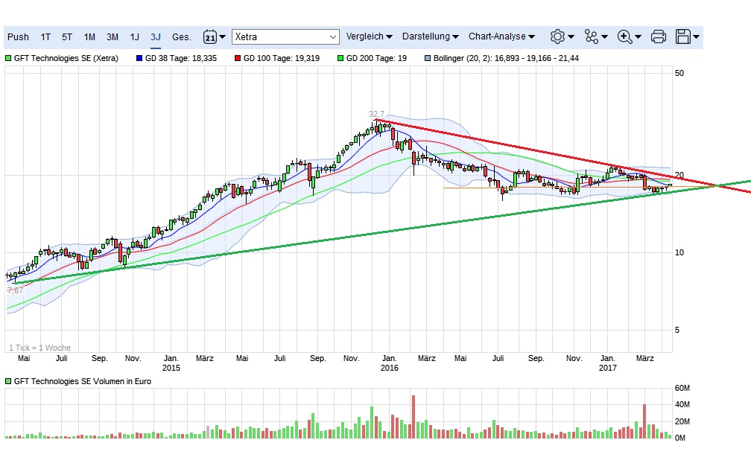Click the 1 Tick = 1 Woche note
The image size is (751, 469).
point(39,348)
